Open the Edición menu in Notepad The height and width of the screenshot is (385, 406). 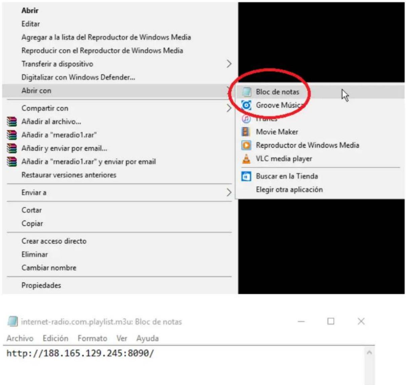coord(56,338)
